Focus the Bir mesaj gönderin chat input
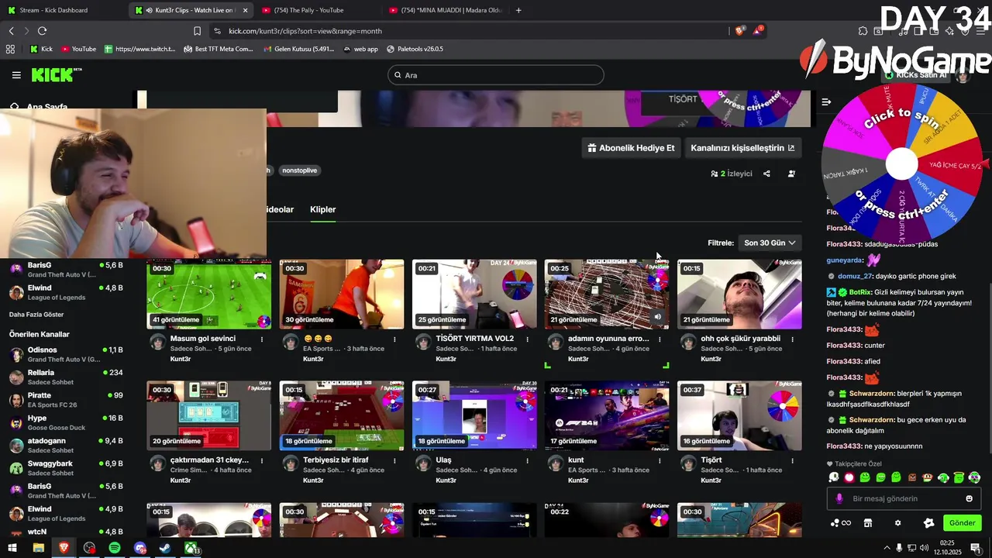992x558 pixels. [903, 498]
